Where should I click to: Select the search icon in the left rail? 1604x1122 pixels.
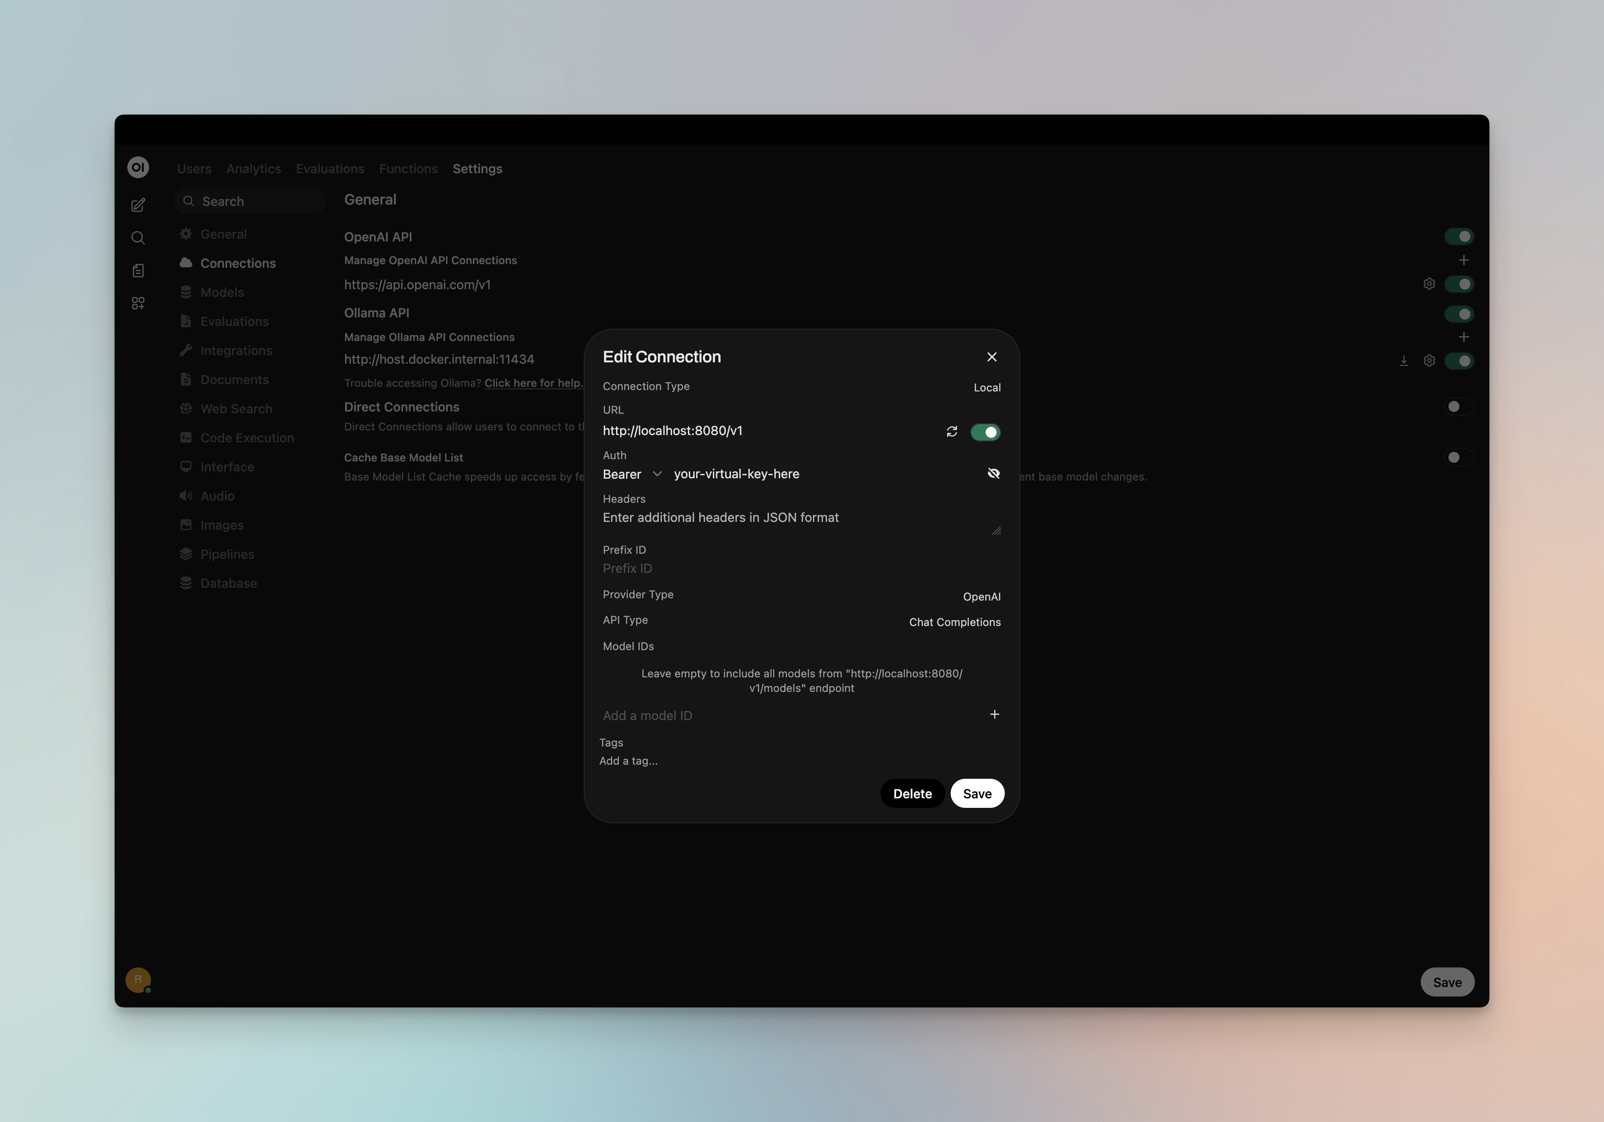(138, 237)
